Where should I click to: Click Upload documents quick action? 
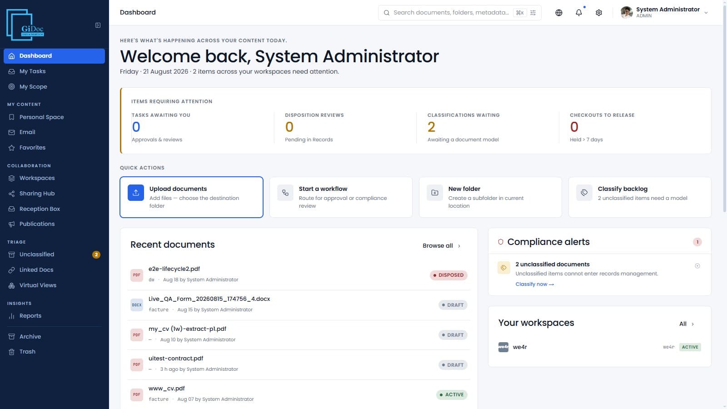(x=191, y=197)
